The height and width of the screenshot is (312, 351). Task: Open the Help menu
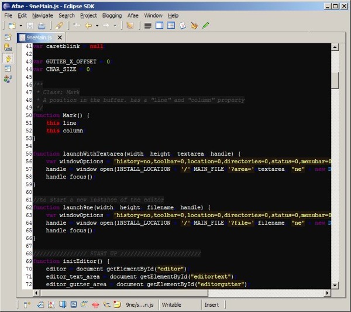click(x=173, y=15)
